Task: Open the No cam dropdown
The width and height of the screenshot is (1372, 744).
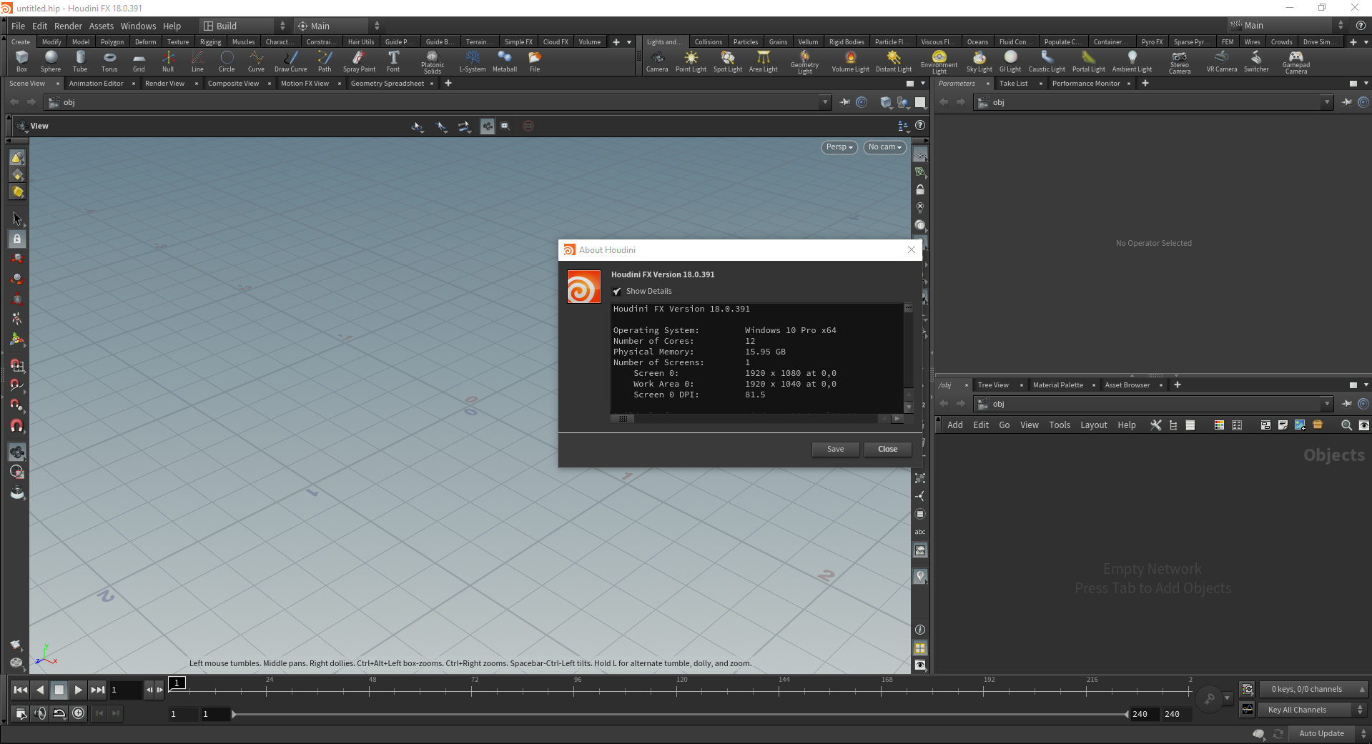Action: pyautogui.click(x=885, y=147)
